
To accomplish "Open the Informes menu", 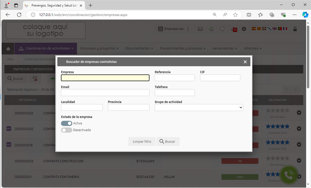I will 252,48.
